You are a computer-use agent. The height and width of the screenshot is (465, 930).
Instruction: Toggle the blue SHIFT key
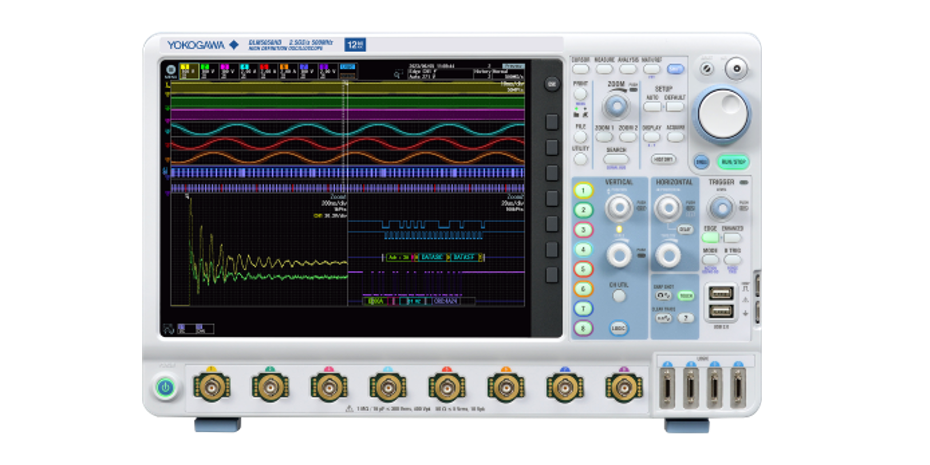pyautogui.click(x=675, y=69)
